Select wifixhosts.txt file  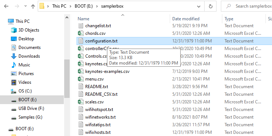click(98, 132)
